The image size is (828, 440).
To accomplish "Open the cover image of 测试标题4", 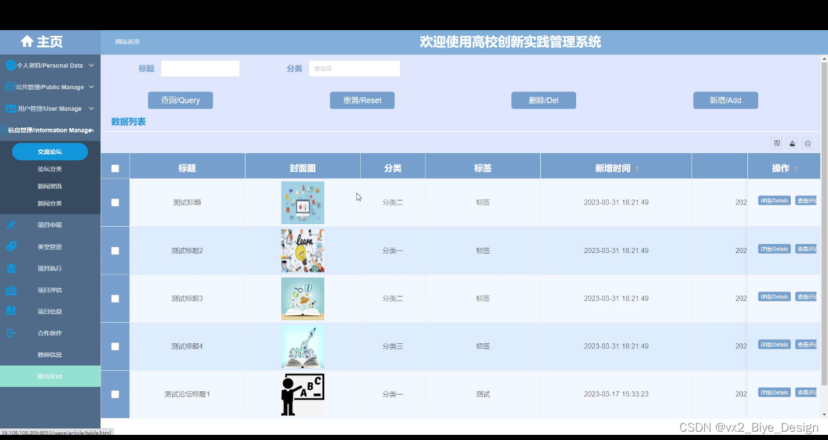I will pos(302,346).
